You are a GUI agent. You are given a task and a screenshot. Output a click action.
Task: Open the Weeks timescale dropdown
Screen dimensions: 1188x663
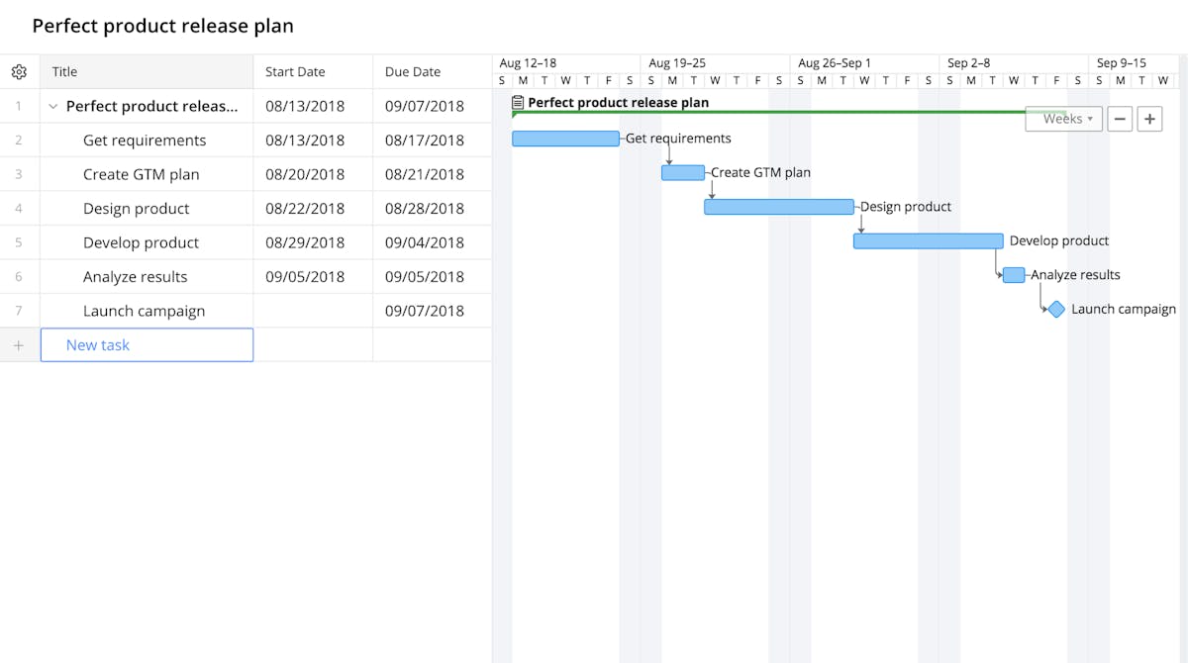[1063, 118]
